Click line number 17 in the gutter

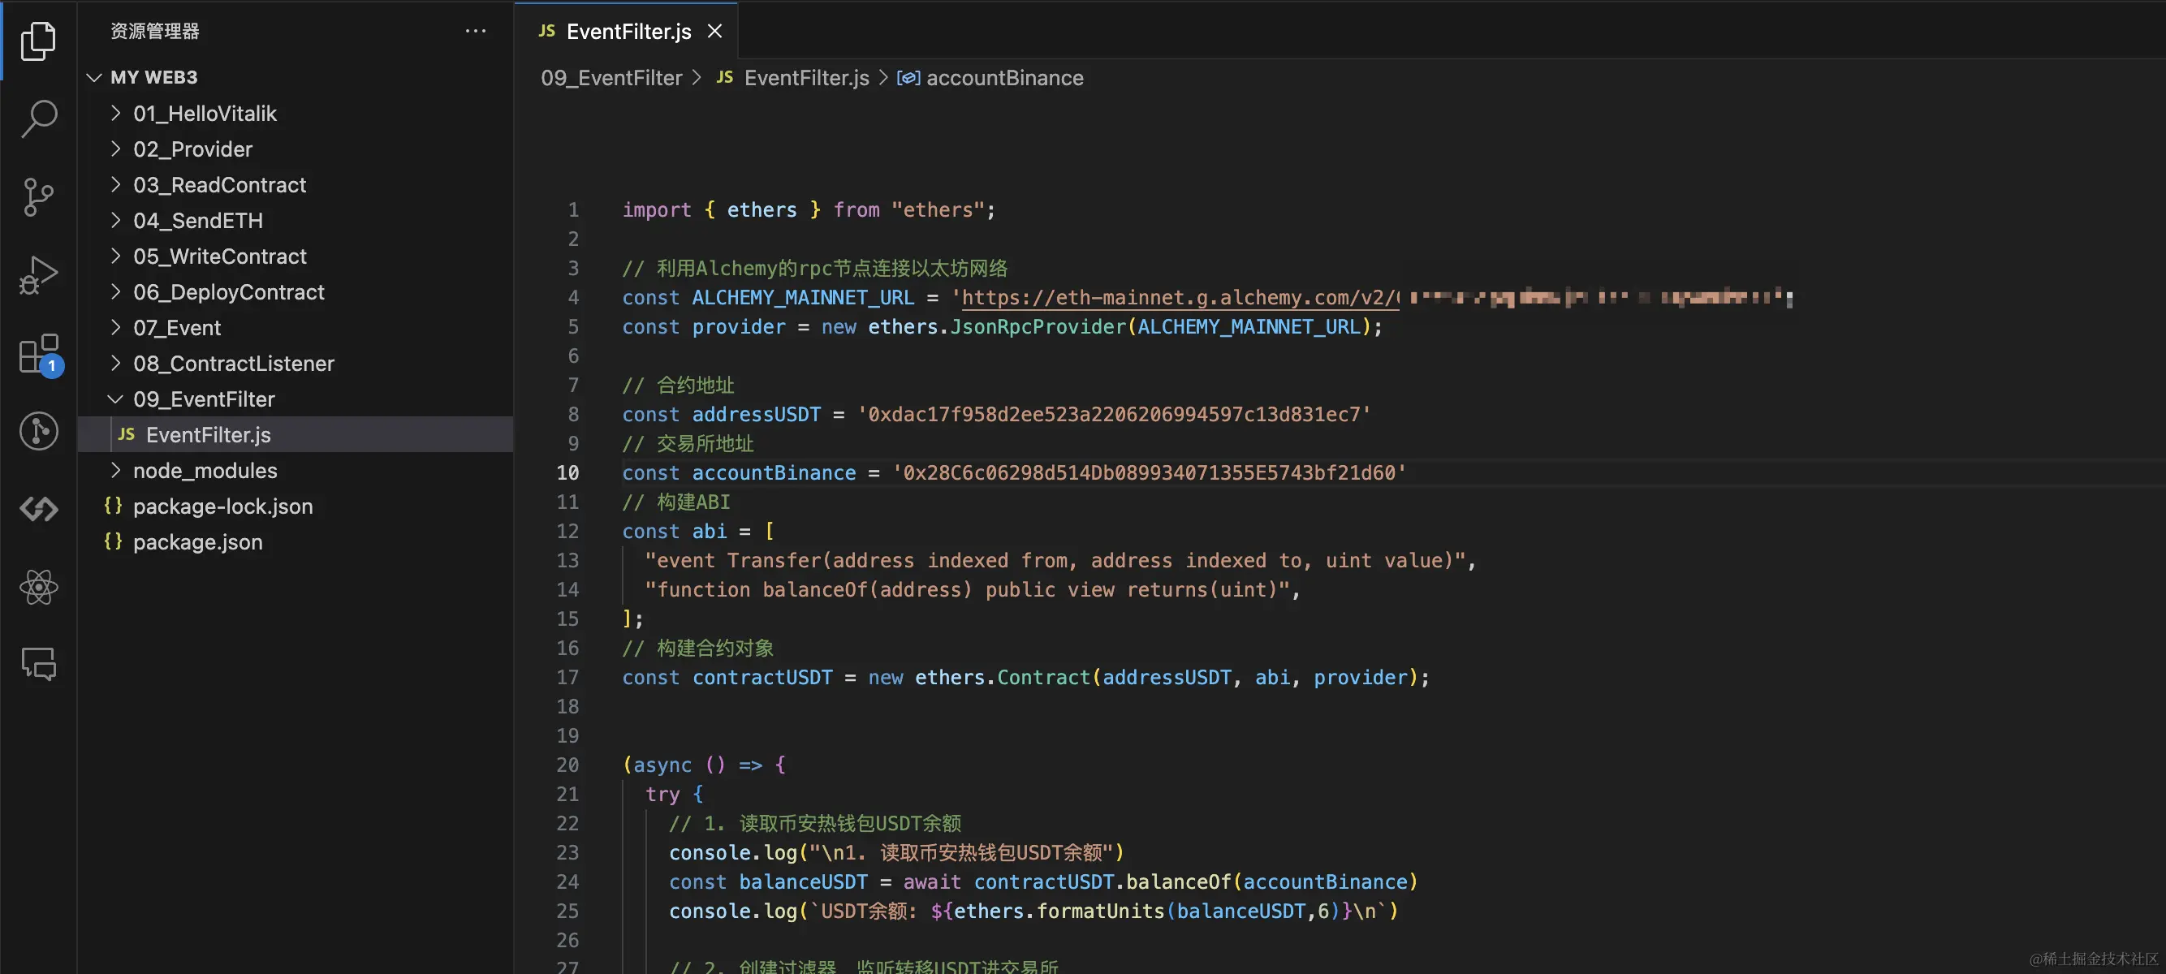[x=567, y=678]
